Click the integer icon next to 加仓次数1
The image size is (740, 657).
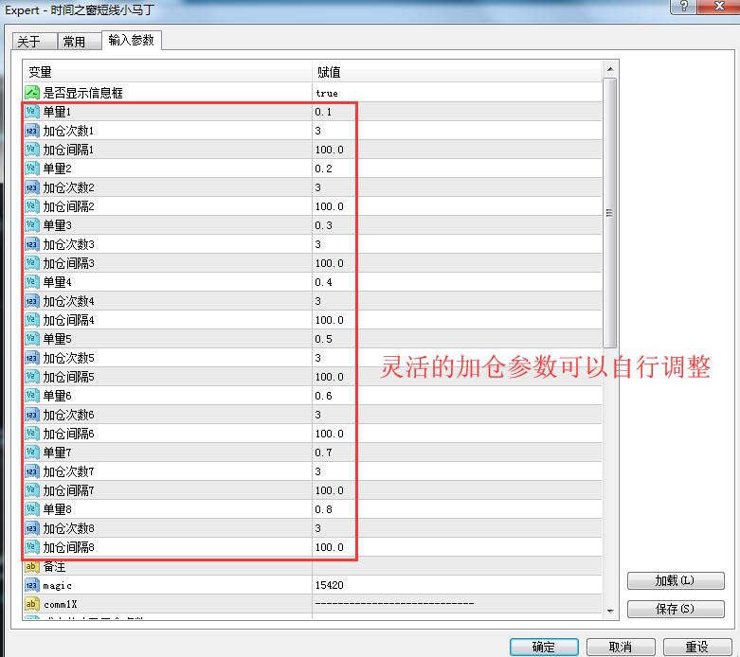click(x=31, y=131)
